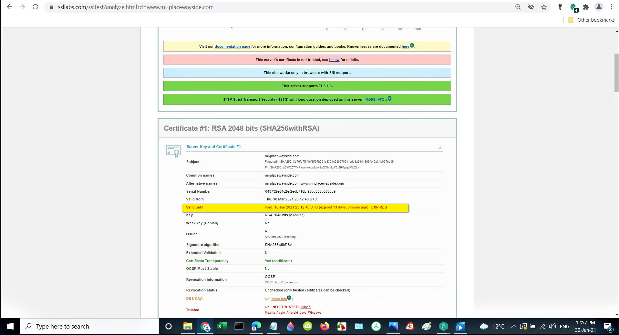Switch to Chrome on taskbar

point(205,327)
